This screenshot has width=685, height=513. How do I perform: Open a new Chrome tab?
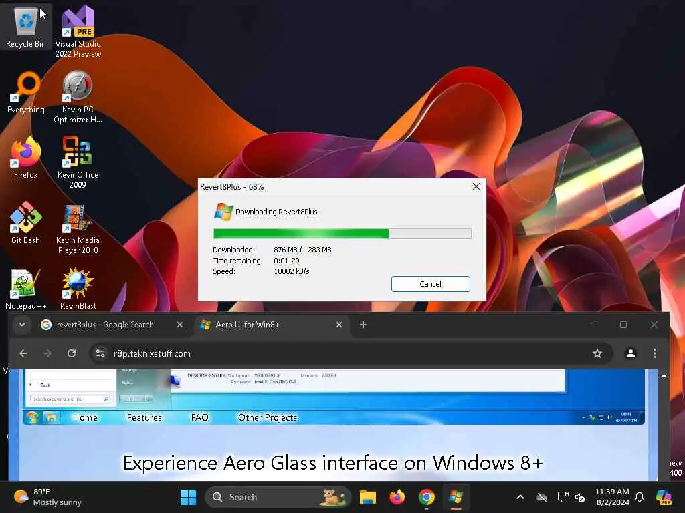click(x=363, y=325)
